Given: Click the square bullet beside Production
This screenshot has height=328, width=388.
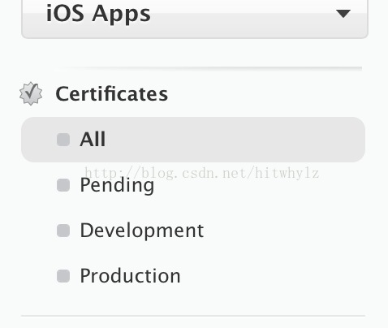Looking at the screenshot, I should coord(63,276).
